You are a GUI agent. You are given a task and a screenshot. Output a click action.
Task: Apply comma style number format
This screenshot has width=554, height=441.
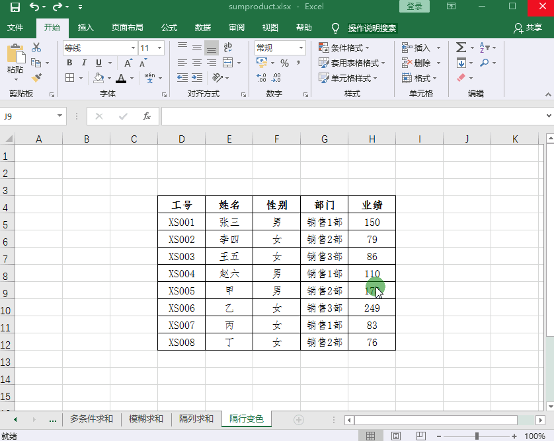(299, 63)
